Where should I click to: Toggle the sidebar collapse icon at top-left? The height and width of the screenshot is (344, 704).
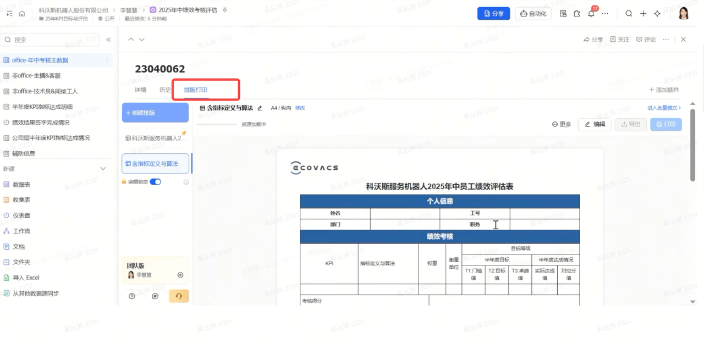(9, 14)
